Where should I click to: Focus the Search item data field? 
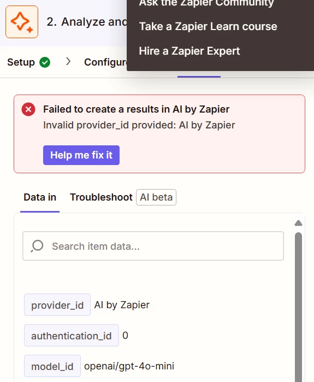(153, 246)
